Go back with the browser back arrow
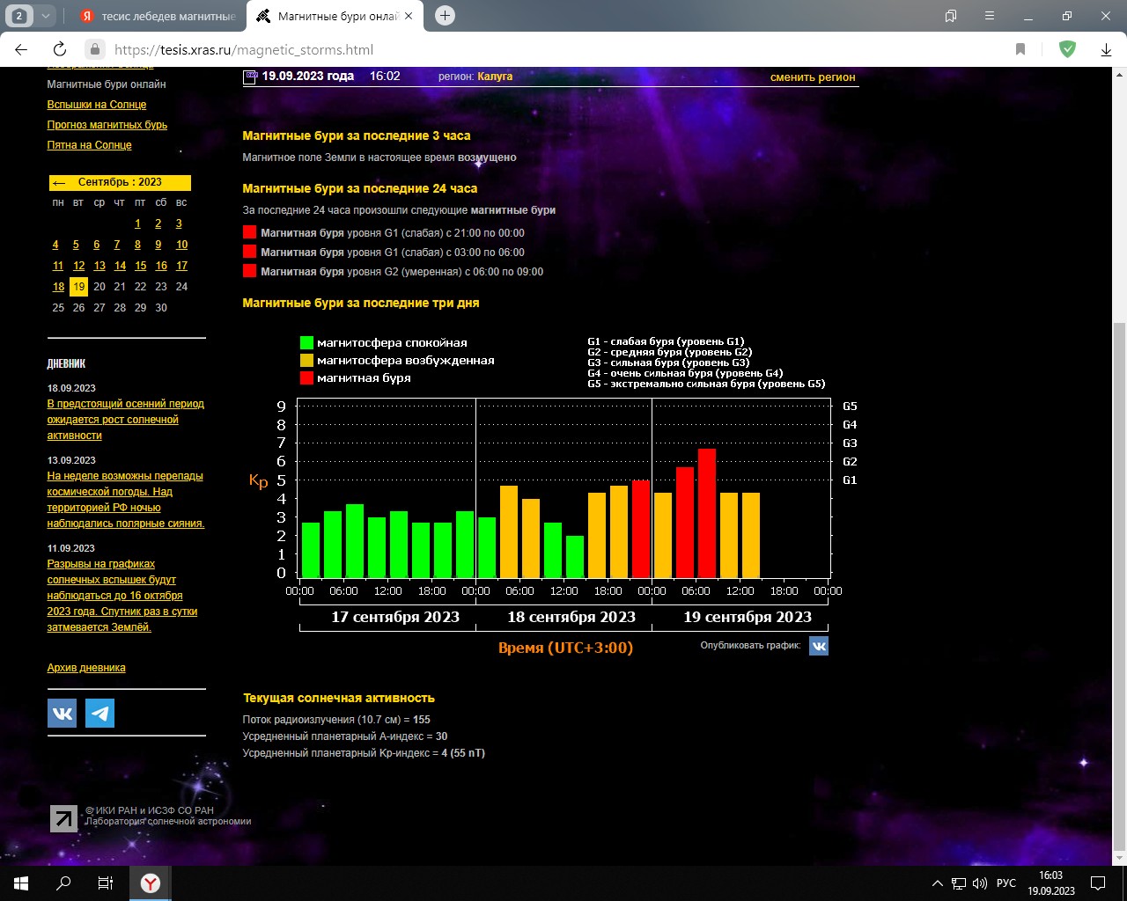Screen dimensions: 1127x901 click(22, 49)
